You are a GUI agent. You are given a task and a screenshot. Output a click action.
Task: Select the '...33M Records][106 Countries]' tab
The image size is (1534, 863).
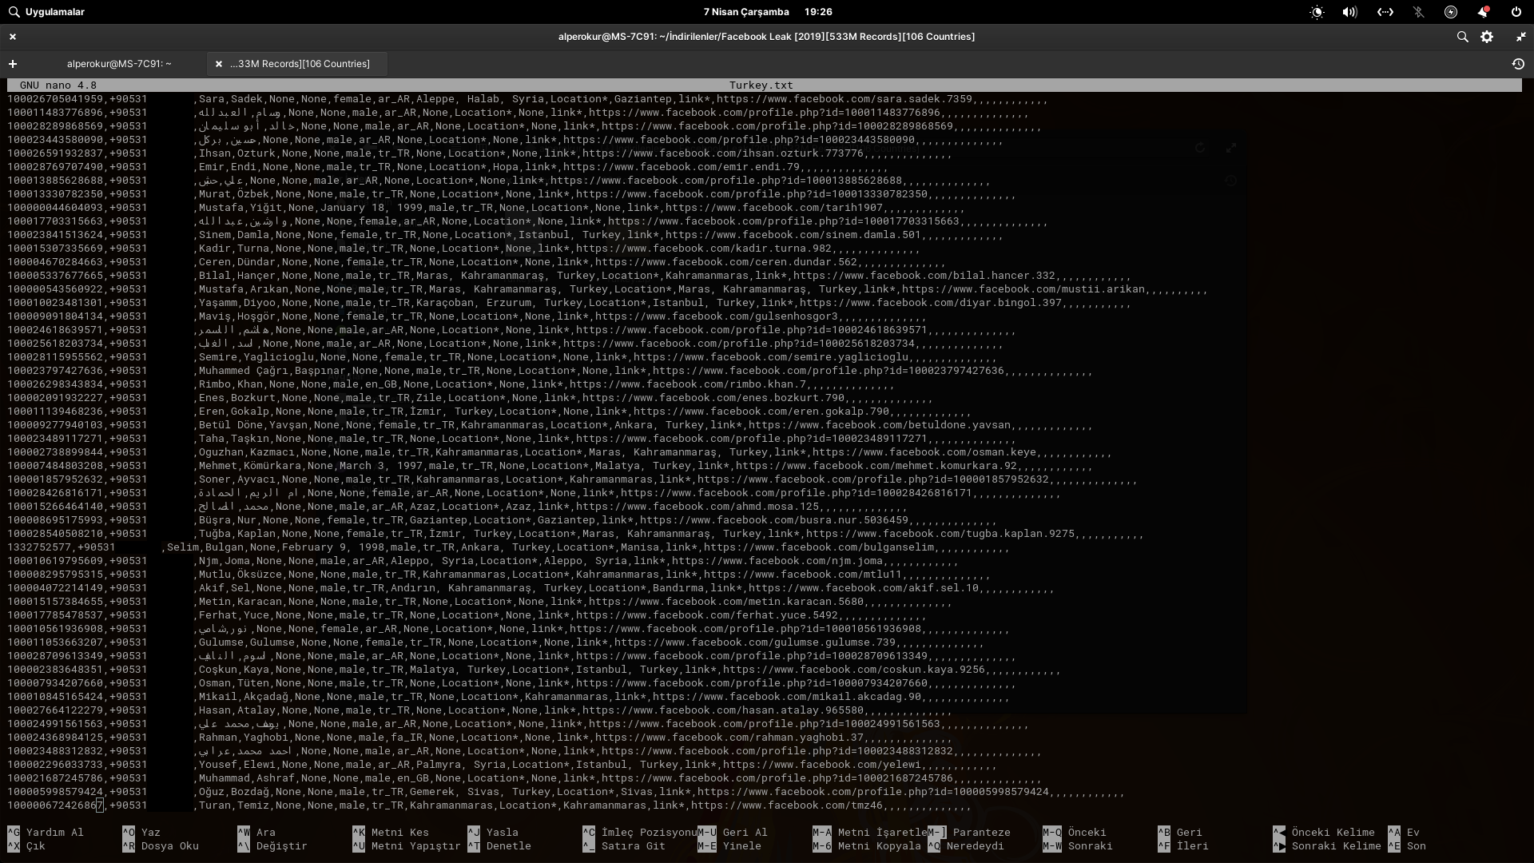[300, 64]
